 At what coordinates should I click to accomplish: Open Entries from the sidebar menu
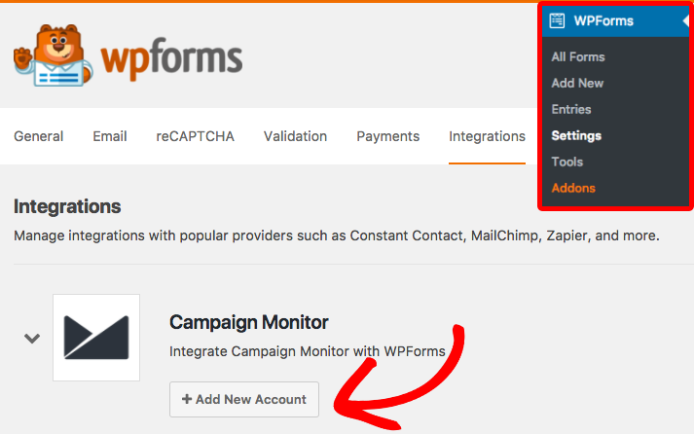(571, 109)
